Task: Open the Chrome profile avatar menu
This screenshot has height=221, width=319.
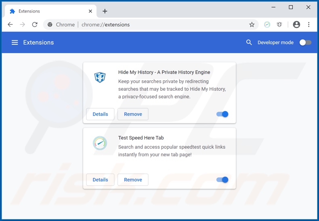Action: [x=296, y=25]
